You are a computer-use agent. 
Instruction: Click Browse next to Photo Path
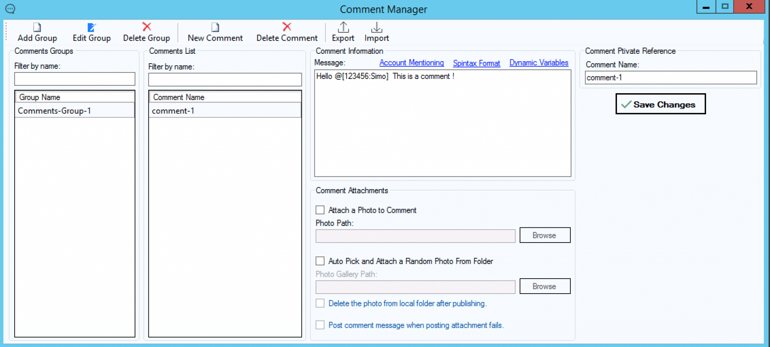pyautogui.click(x=544, y=235)
